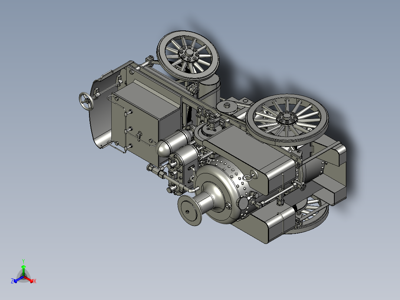
Task: Select the partly hidden lower spoked wheel
Action: click(310, 215)
